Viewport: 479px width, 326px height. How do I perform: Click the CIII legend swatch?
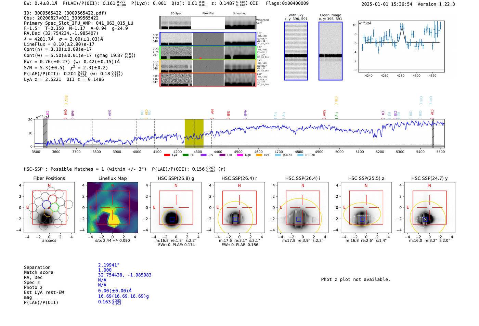[x=222, y=155]
